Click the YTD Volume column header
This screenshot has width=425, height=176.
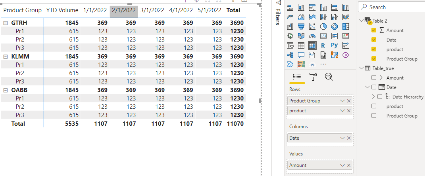coord(62,10)
